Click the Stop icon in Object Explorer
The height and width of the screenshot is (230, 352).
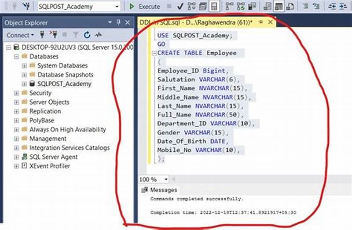pyautogui.click(x=65, y=35)
